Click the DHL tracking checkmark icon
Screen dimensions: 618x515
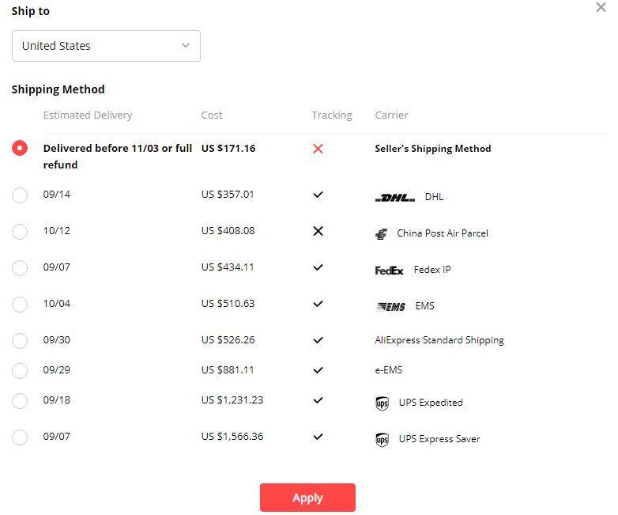pyautogui.click(x=318, y=195)
